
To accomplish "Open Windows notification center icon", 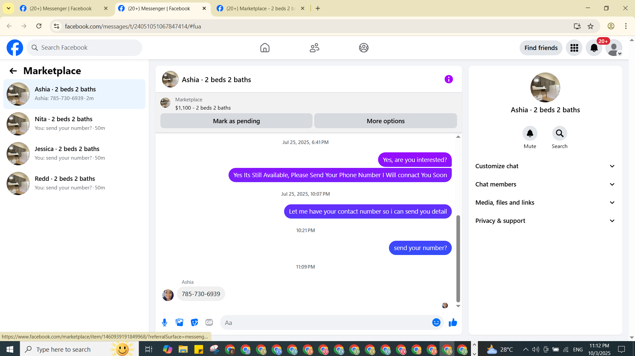I will pyautogui.click(x=621, y=349).
